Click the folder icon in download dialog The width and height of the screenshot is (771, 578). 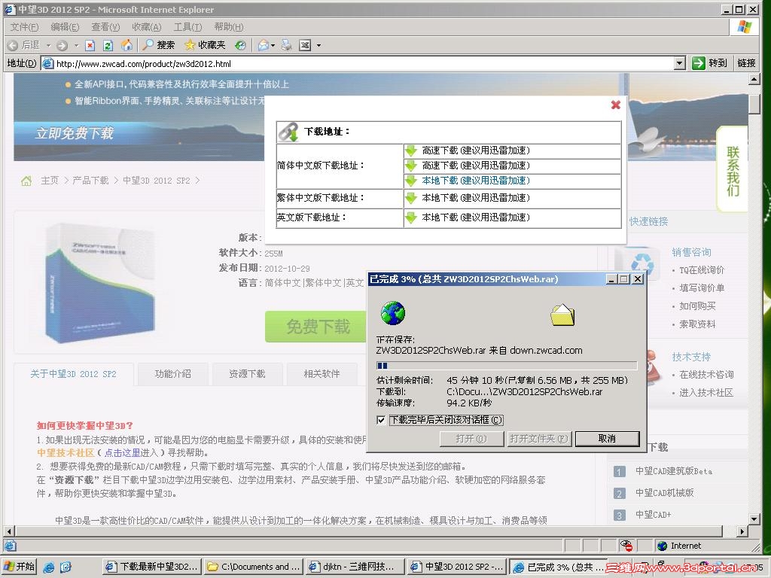[562, 315]
